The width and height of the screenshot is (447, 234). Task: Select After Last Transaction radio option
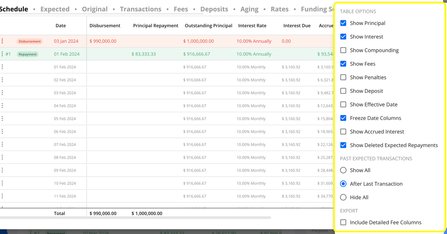[x=343, y=184]
